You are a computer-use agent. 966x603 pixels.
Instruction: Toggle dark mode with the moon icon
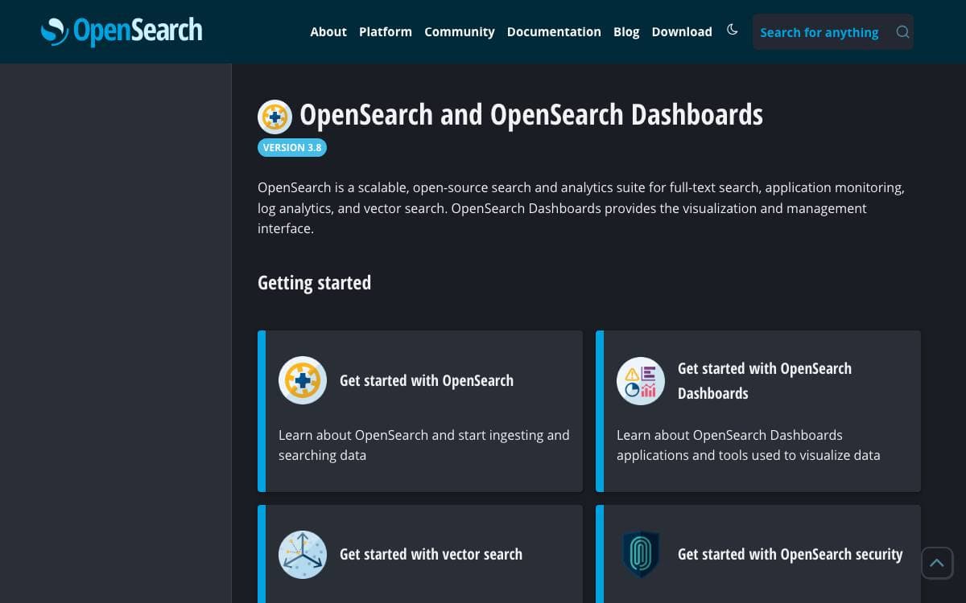click(x=732, y=30)
